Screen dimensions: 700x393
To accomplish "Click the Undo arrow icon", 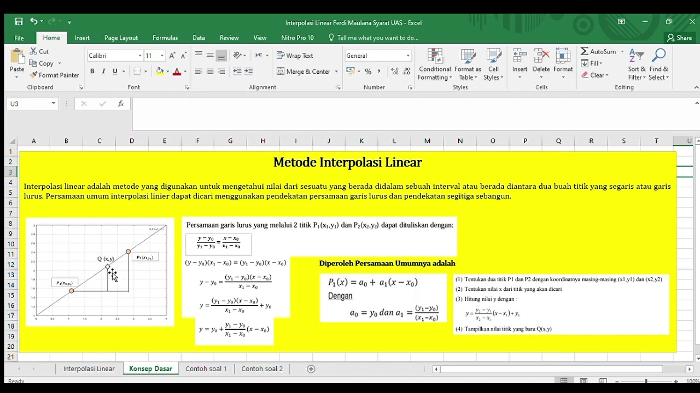I will (34, 22).
